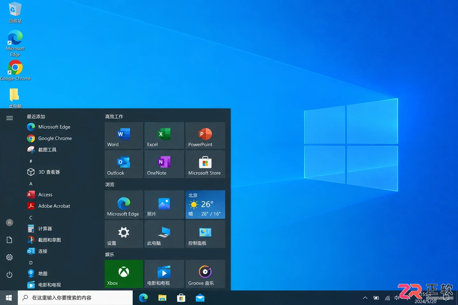Image resolution: width=458 pixels, height=305 pixels.
Task: Open the Documents icon in Start sidebar
Action: pos(10,240)
